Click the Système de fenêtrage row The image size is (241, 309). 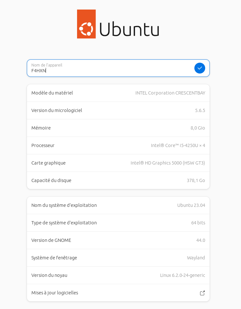pos(118,258)
